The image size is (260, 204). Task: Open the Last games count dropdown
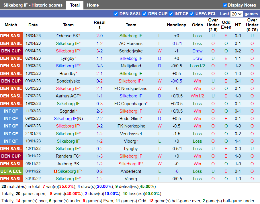pos(236,14)
